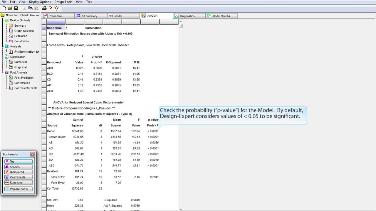Click the vertical scrollbar up arrow
376x211 pixels.
[x=181, y=22]
